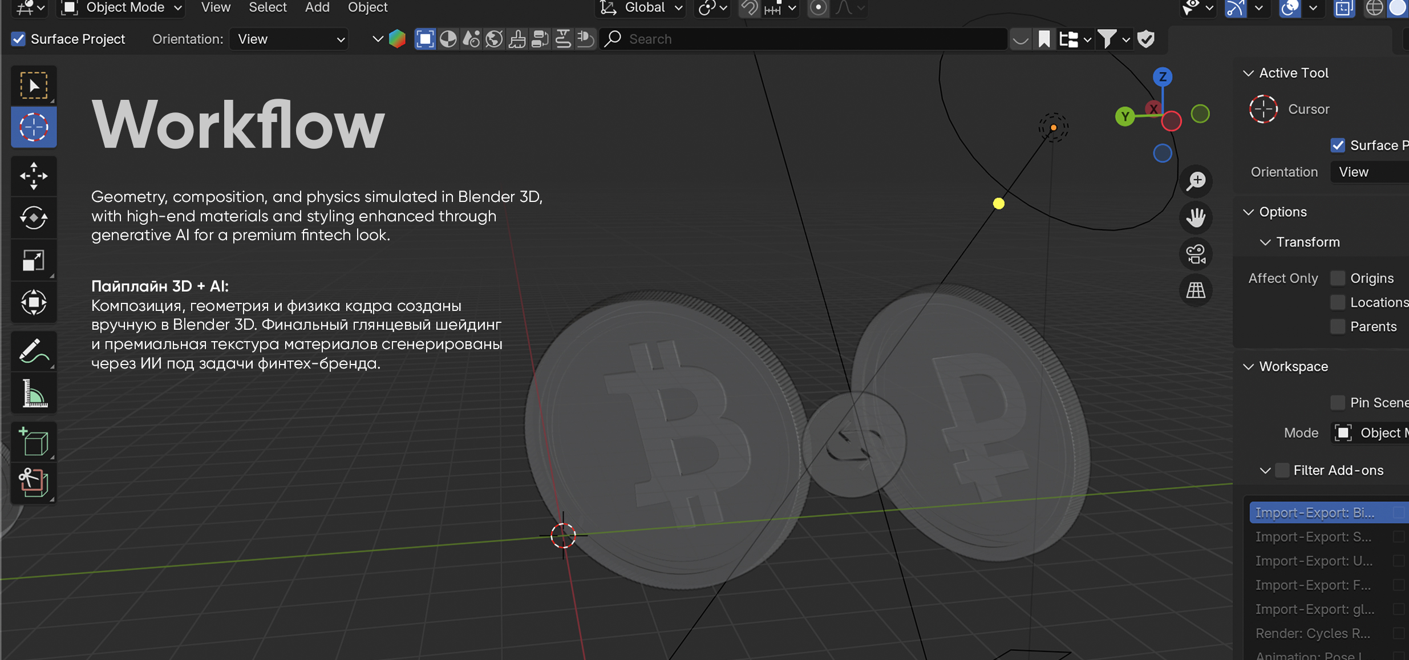Select Import-Export: Bi... add-on row
Viewport: 1409px width, 660px height.
point(1329,513)
